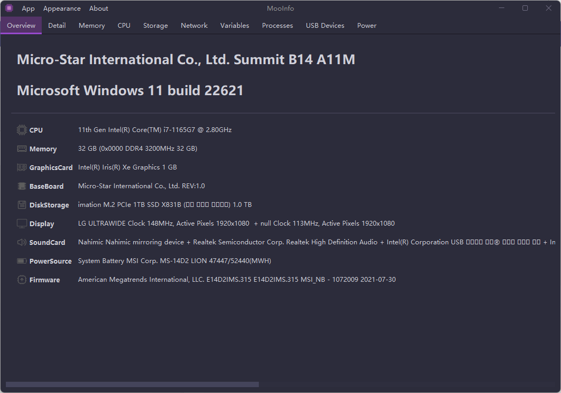
Task: Open the CPU tab
Action: click(124, 25)
